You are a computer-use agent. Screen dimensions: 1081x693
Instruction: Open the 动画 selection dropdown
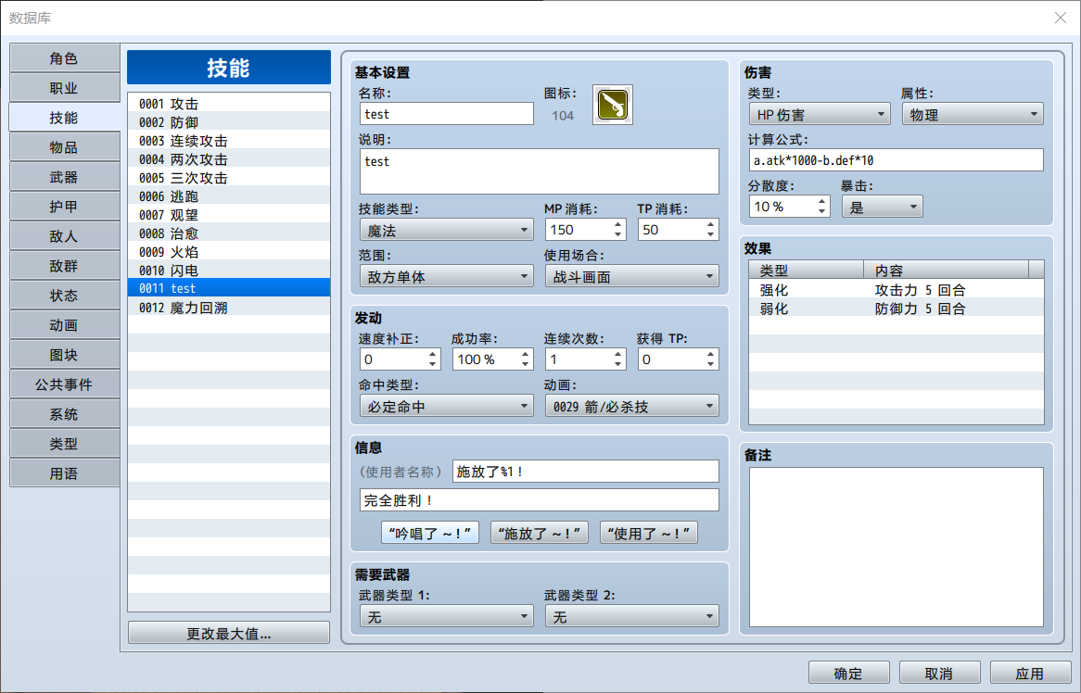coord(631,406)
